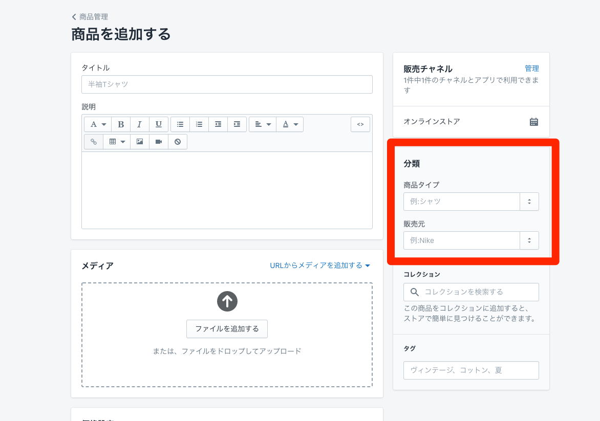Toggle italic formatting in description editor
Screen dimensions: 600x421
[139, 124]
